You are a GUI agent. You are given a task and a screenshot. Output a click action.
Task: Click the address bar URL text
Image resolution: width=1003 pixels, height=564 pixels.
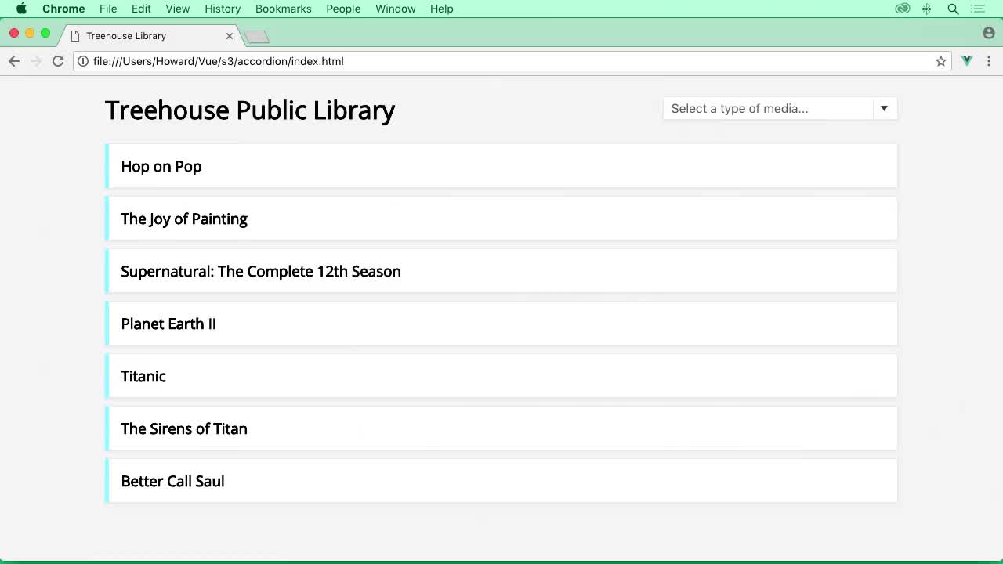pyautogui.click(x=218, y=61)
